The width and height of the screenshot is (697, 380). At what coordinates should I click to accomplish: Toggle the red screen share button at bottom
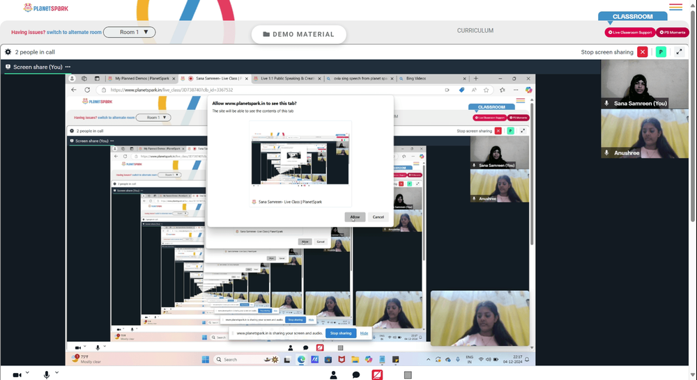[377, 374]
